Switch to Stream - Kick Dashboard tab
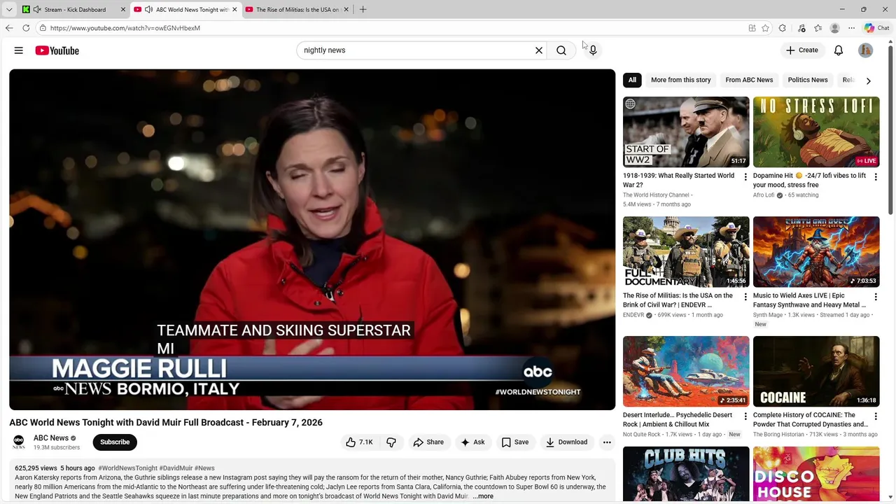 tap(75, 10)
